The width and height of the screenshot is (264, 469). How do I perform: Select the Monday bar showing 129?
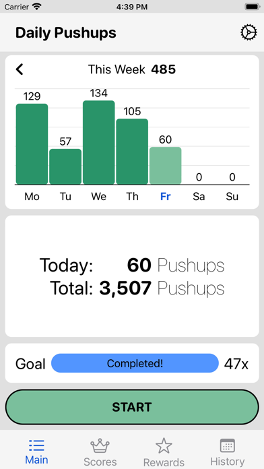(x=32, y=144)
